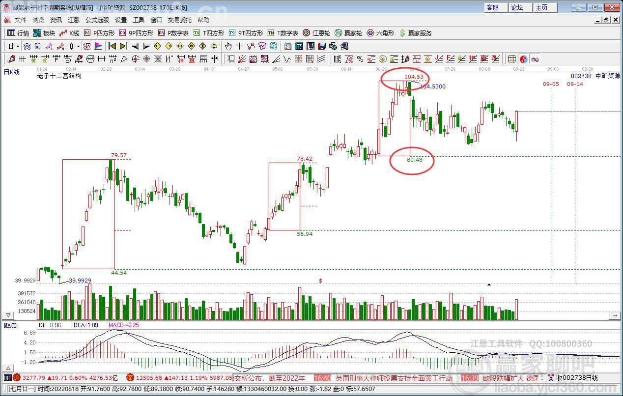Click the 104.53 high price label
Screen dimensions: 623x396
tap(414, 77)
